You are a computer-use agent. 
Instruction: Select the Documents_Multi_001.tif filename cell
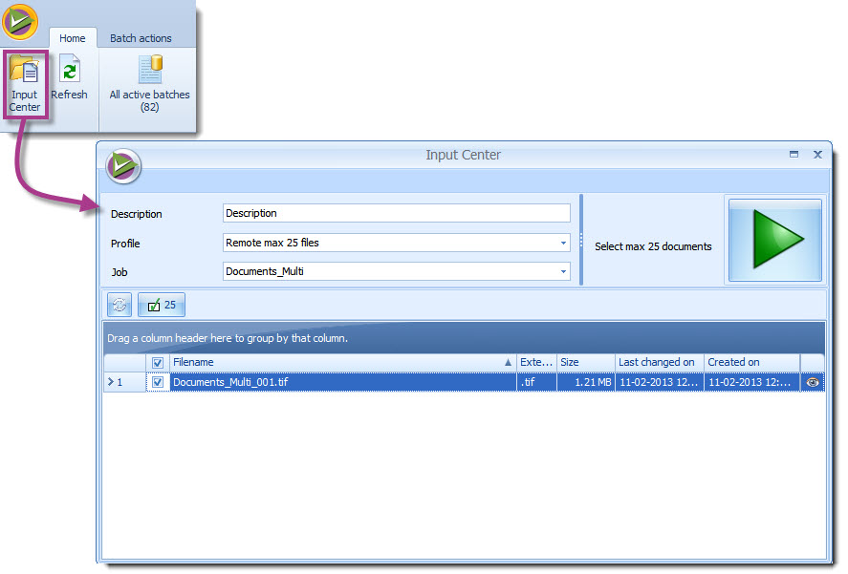pos(343,382)
